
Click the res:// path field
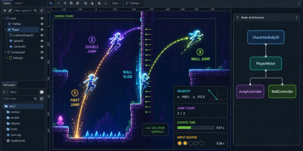point(24,92)
